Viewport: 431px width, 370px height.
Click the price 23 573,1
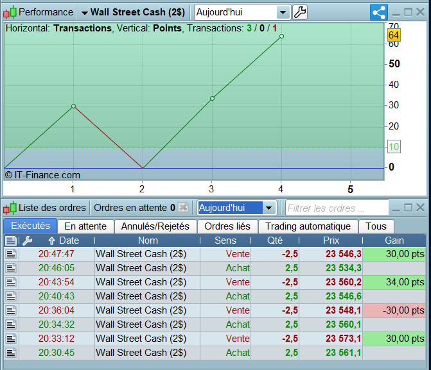click(x=344, y=339)
